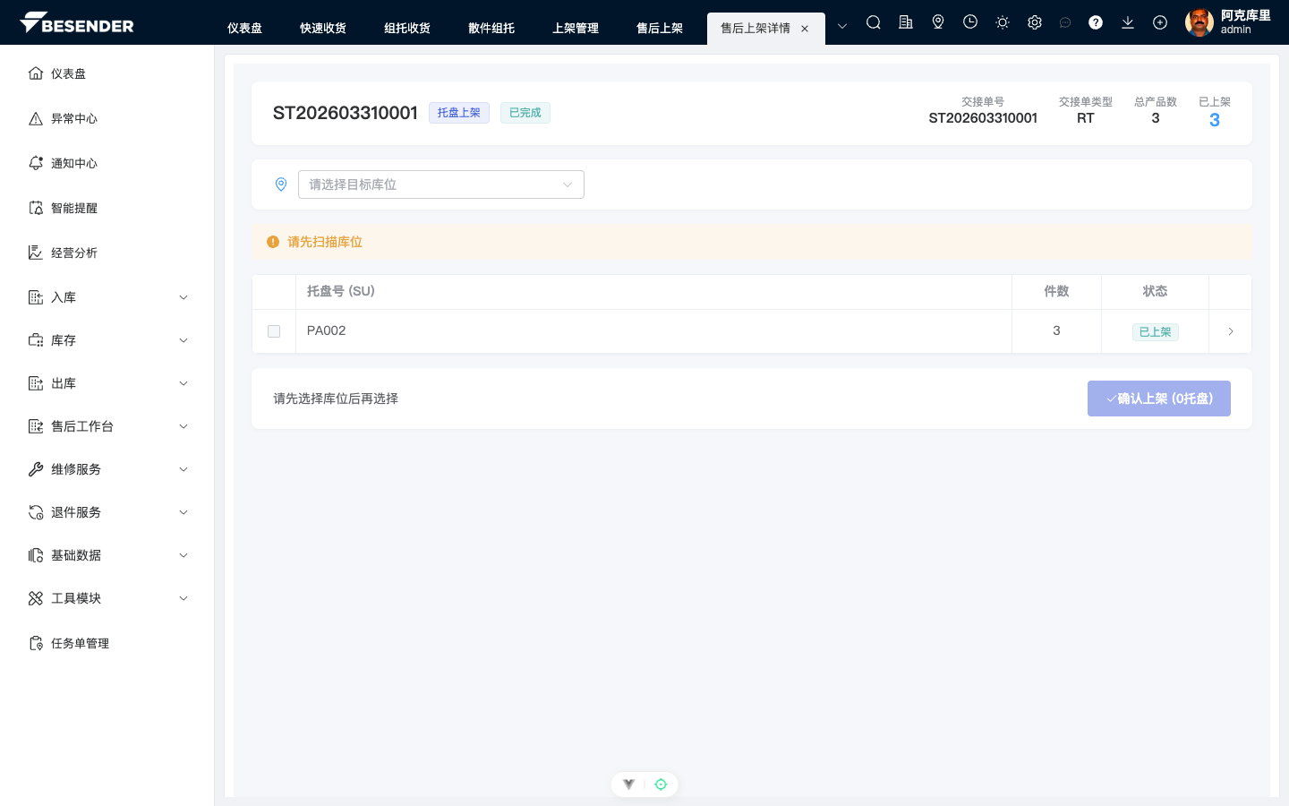This screenshot has height=806, width=1289.
Task: Expand the 库存 sidebar menu
Action: [x=107, y=340]
